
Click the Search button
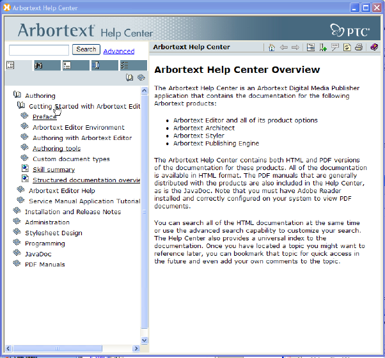click(86, 50)
